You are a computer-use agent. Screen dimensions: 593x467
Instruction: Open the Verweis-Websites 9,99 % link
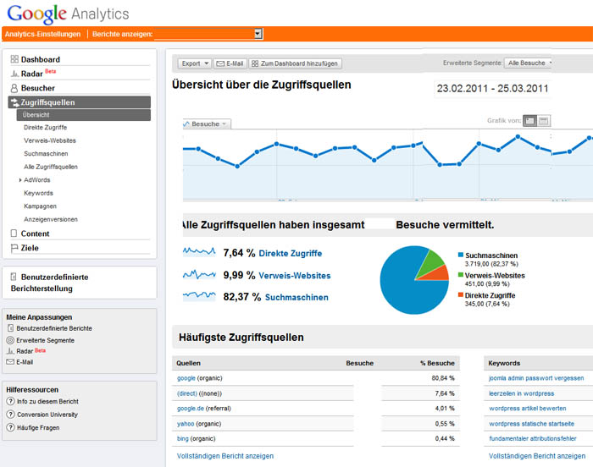pyautogui.click(x=295, y=276)
